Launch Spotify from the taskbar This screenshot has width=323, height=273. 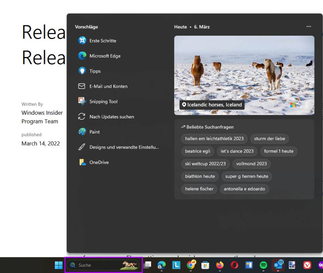point(263,265)
